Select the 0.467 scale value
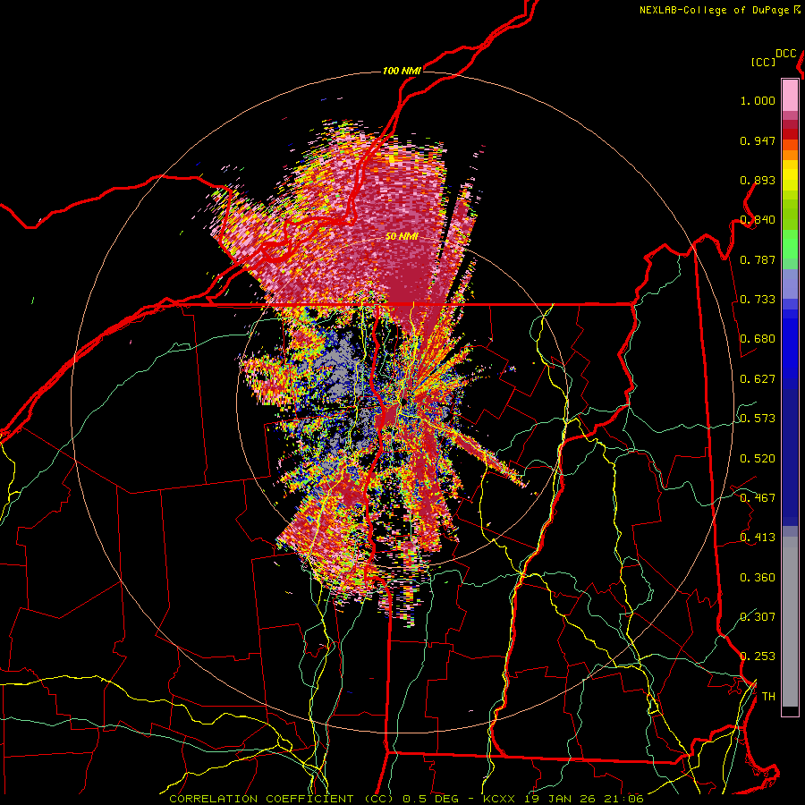 758,498
